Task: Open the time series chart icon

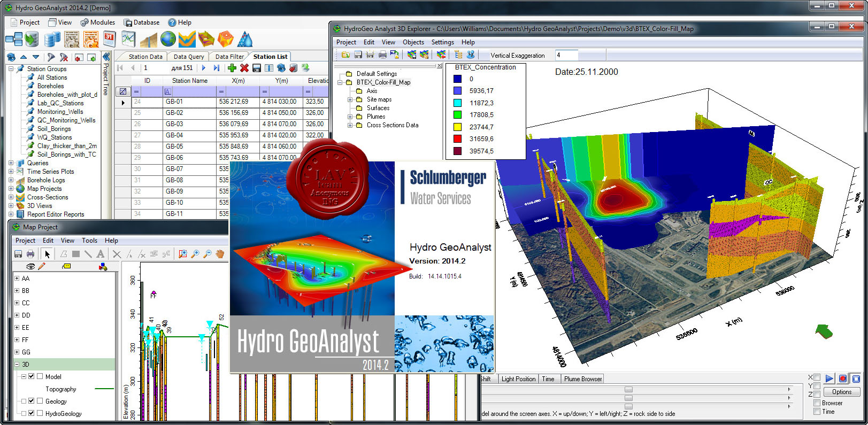Action: coord(128,39)
